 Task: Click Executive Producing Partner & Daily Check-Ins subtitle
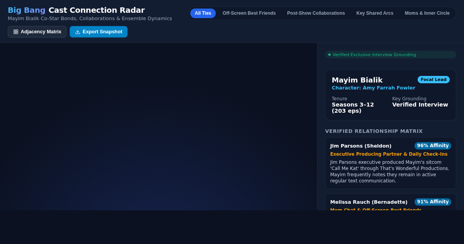coord(389,154)
